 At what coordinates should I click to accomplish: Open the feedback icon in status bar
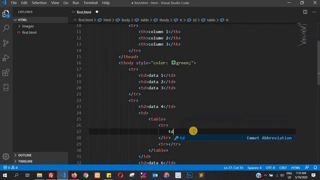click(306, 167)
